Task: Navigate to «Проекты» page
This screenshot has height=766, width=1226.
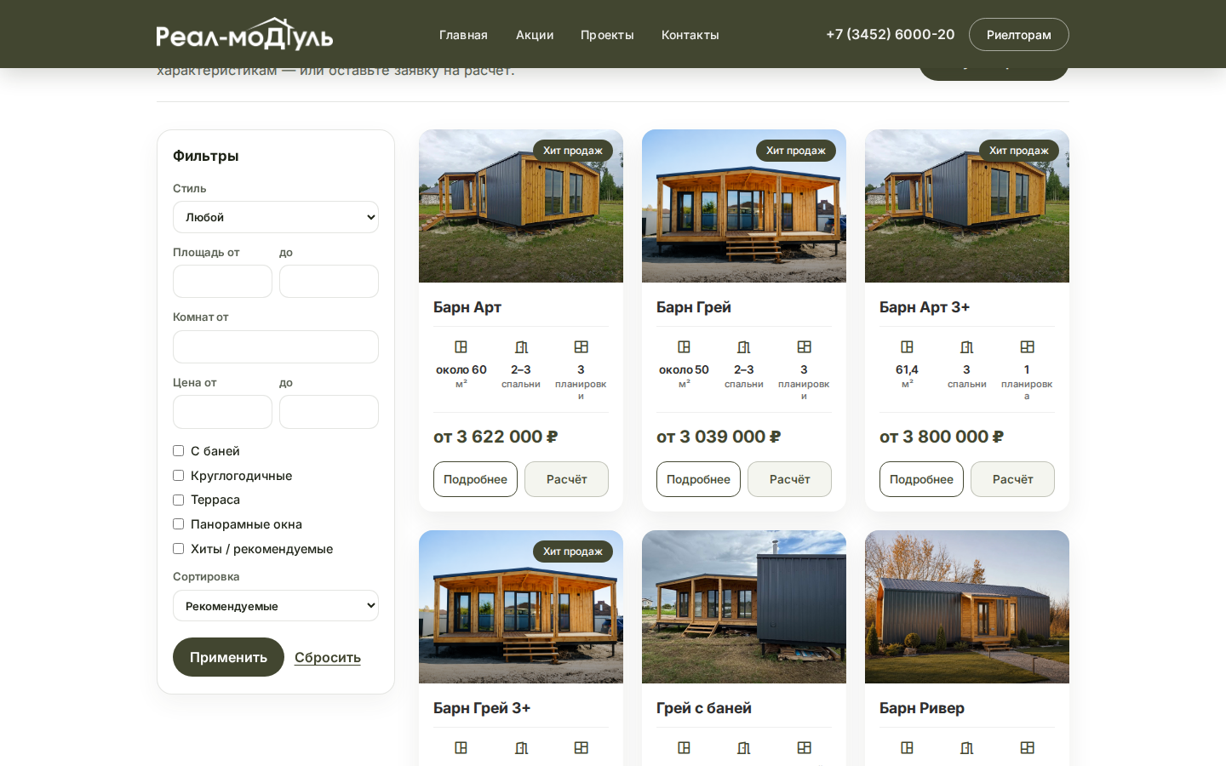Action: pos(607,35)
